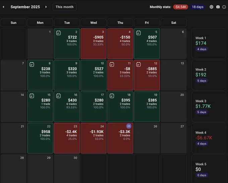
Task: Click the 0 days badge in Week 5
Action: tap(202, 175)
